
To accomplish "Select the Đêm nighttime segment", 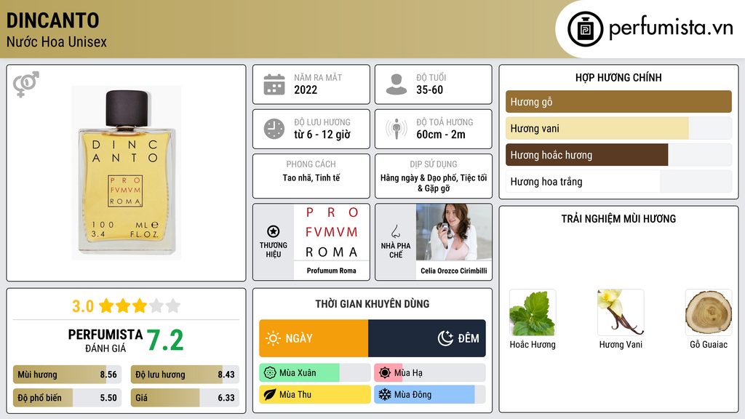I will [x=426, y=338].
